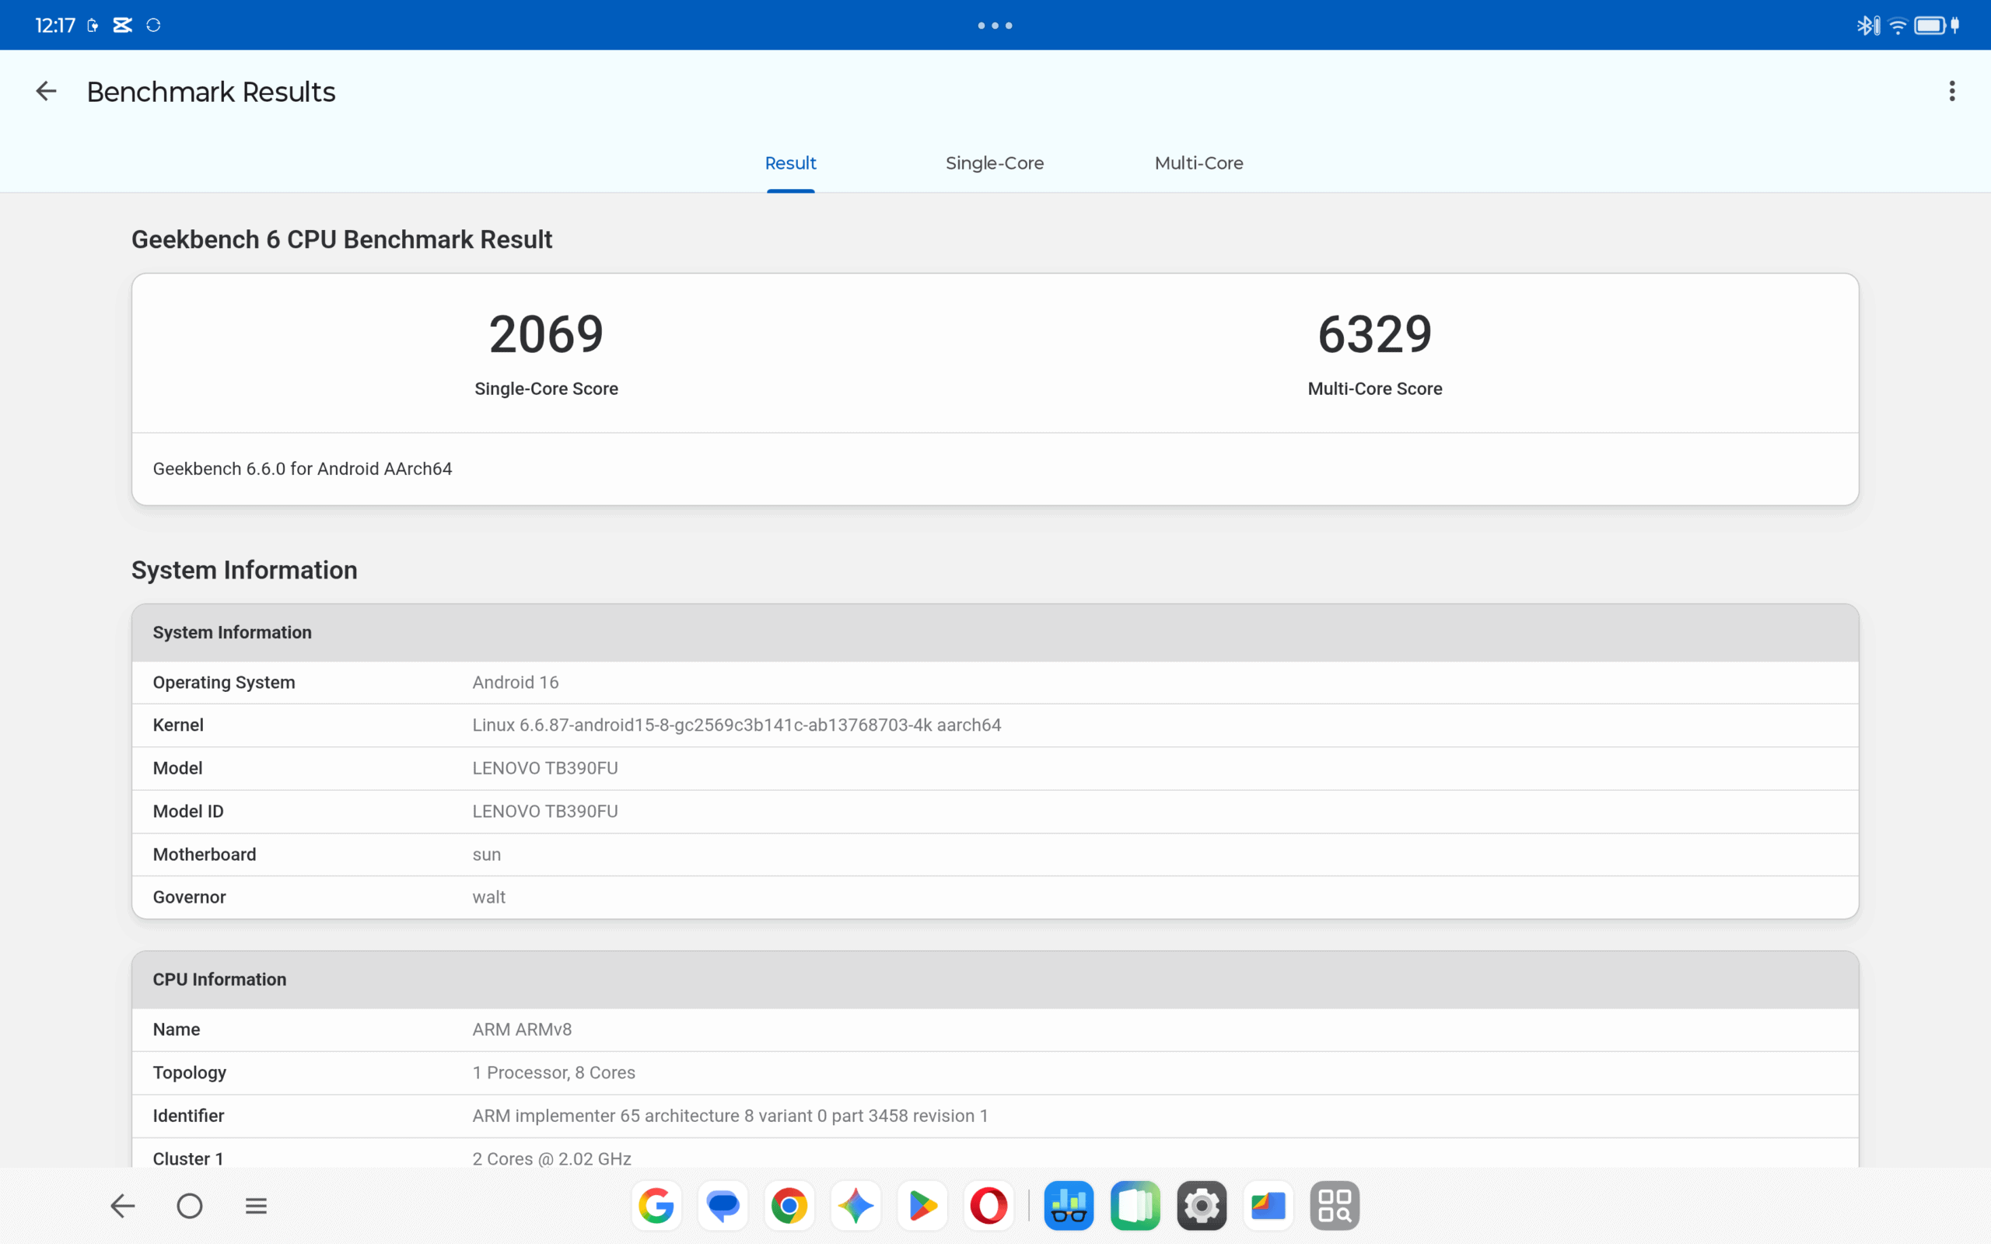1991x1244 pixels.
Task: Tap the 'Android 16' value
Action: coord(515,682)
